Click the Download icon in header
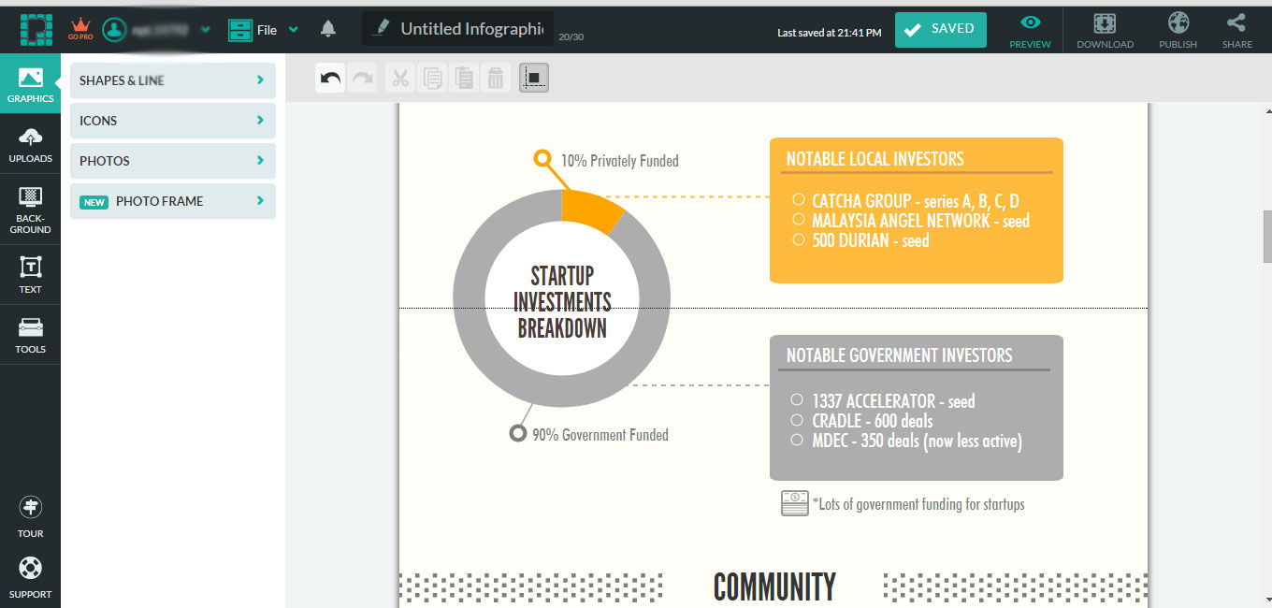This screenshot has width=1272, height=608. click(x=1105, y=30)
